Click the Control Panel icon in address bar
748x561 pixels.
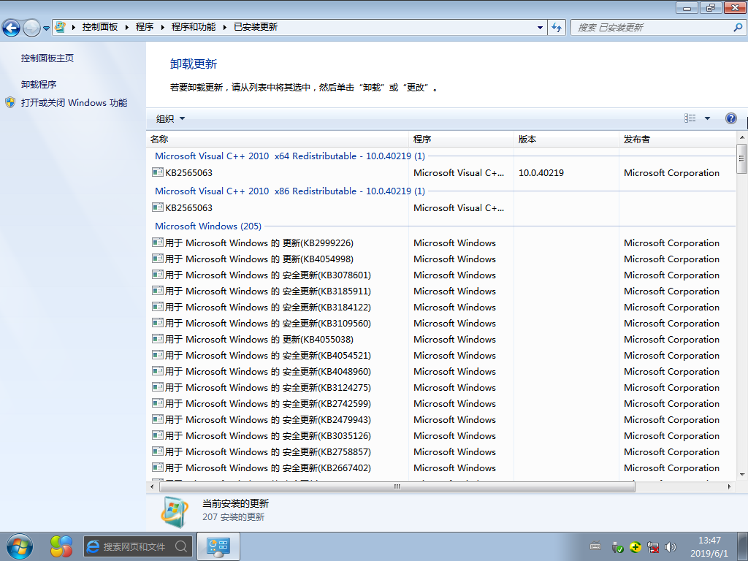click(60, 27)
